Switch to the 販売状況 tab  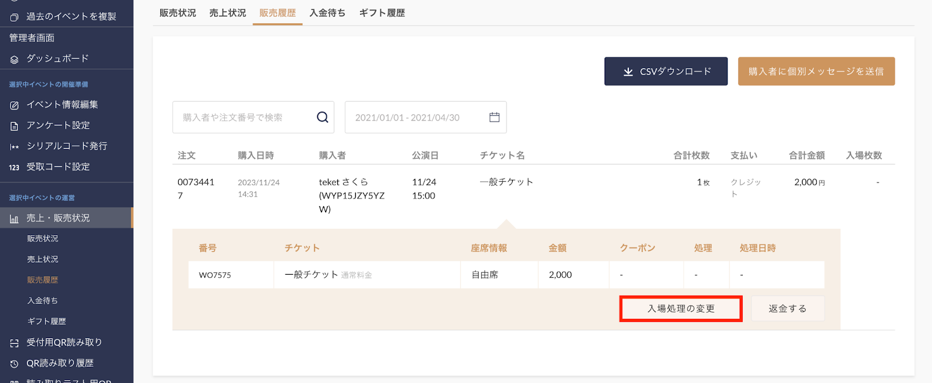[x=178, y=13]
